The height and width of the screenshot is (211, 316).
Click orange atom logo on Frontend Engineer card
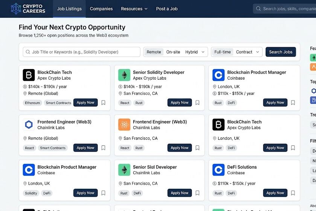124,125
